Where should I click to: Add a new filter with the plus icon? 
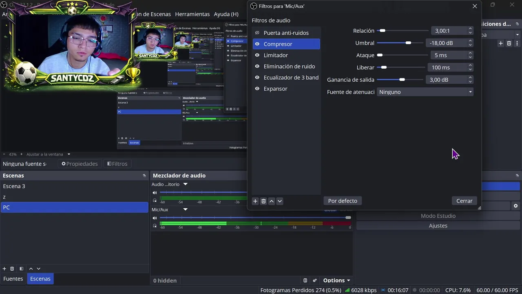[255, 201]
